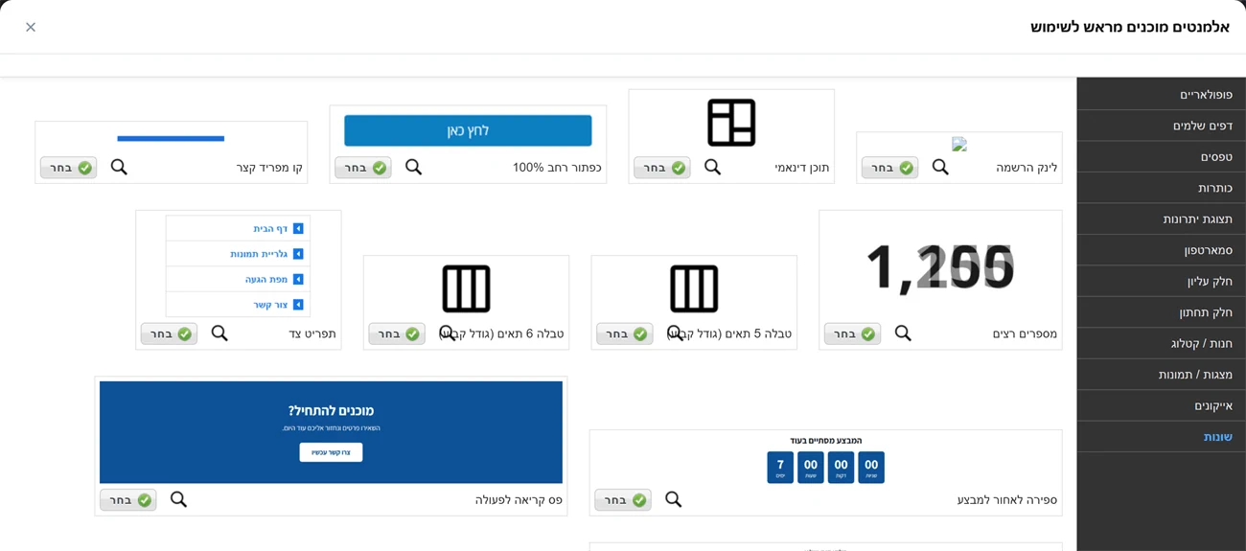Open the דפים שלמים category
The image size is (1246, 551).
(1161, 126)
